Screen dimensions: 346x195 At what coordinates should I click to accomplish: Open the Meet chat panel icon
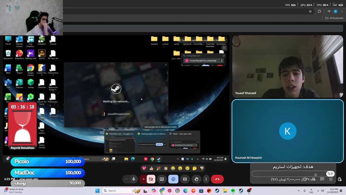tap(322, 179)
